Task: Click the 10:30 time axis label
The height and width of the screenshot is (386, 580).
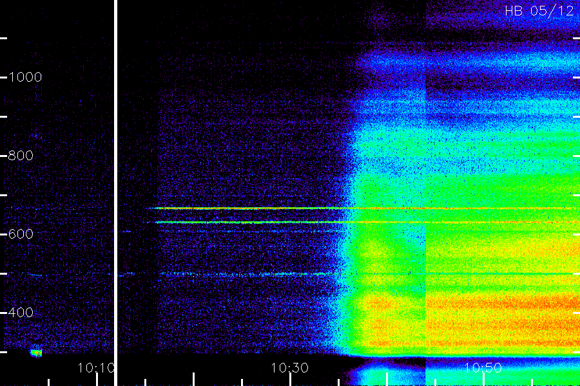Action: tap(289, 368)
